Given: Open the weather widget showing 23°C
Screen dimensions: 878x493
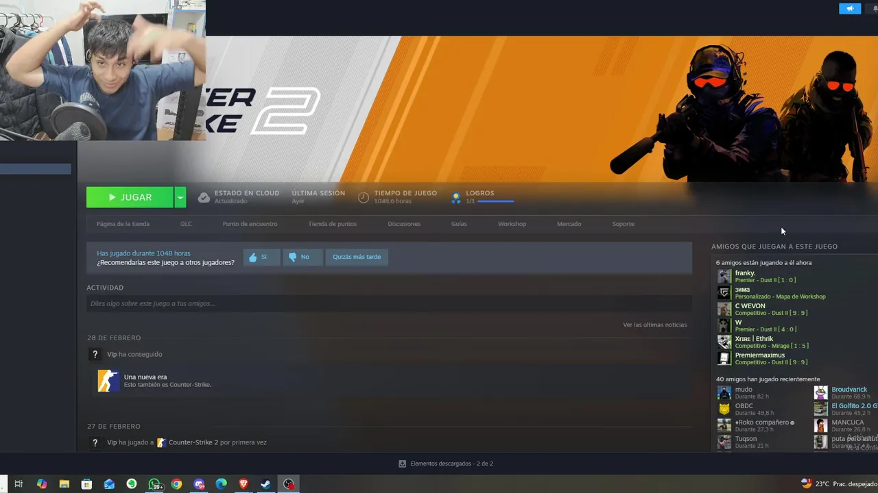Looking at the screenshot, I should tap(839, 484).
